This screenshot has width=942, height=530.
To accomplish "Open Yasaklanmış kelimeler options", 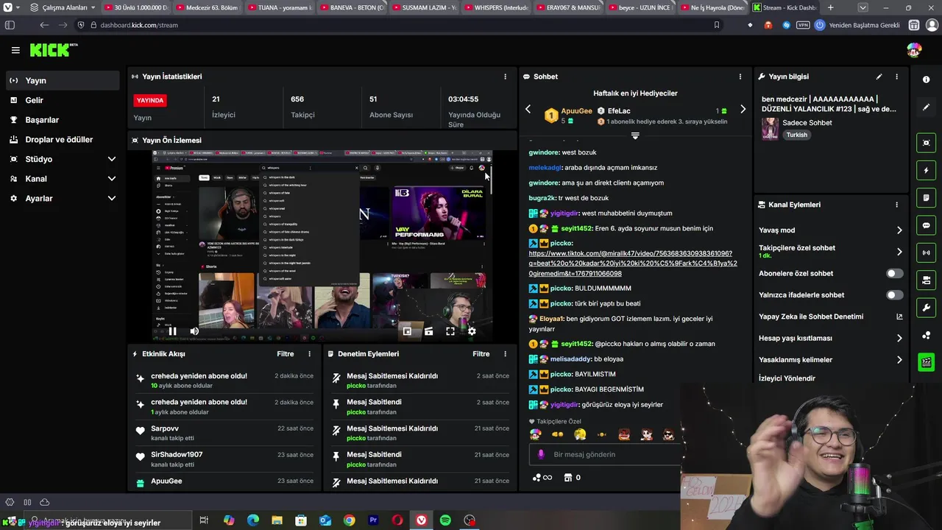I will coord(830,360).
